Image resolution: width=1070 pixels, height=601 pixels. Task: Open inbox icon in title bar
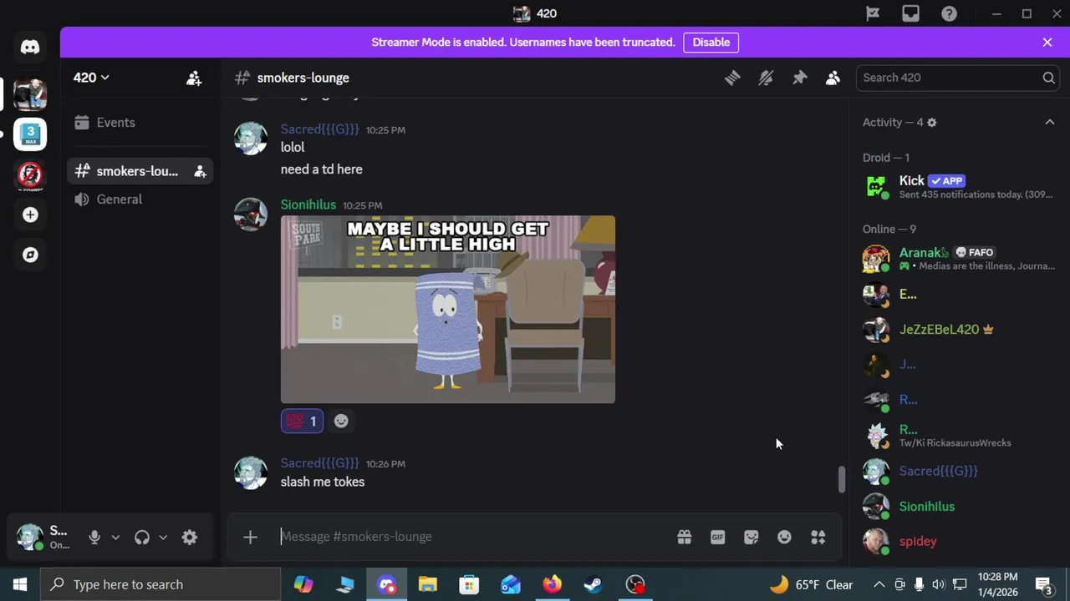coord(910,13)
